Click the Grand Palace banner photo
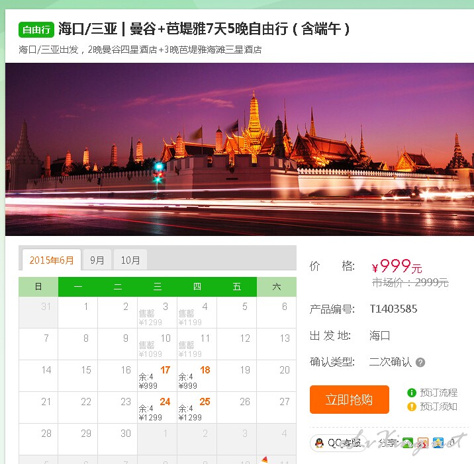474x464 pixels. [x=240, y=149]
